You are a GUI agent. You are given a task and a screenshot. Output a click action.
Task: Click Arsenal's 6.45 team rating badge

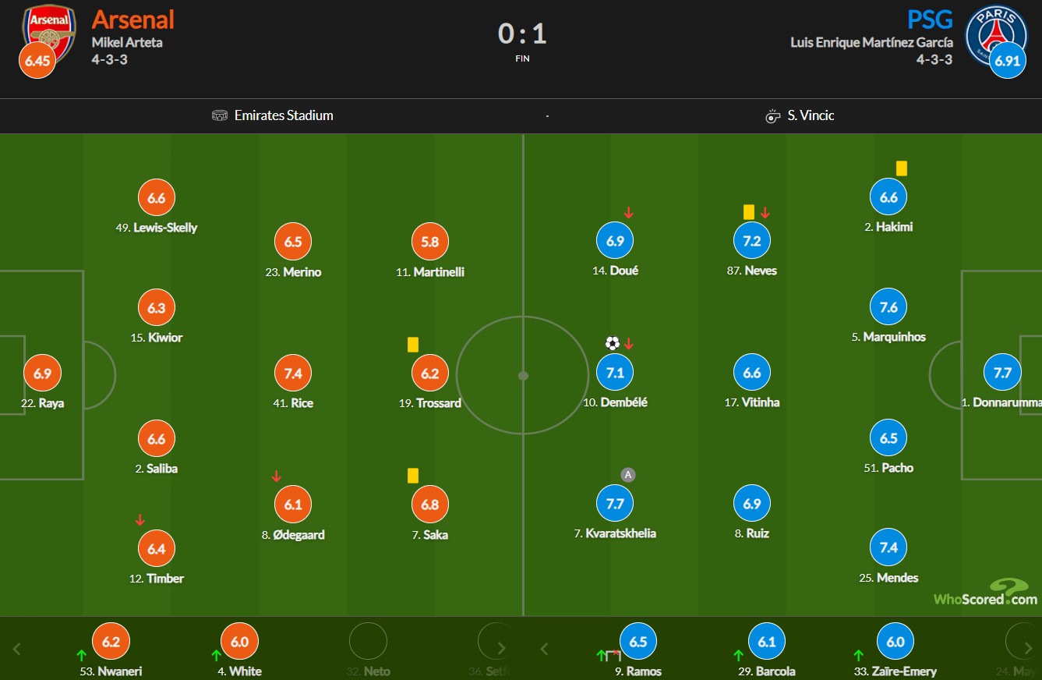37,61
